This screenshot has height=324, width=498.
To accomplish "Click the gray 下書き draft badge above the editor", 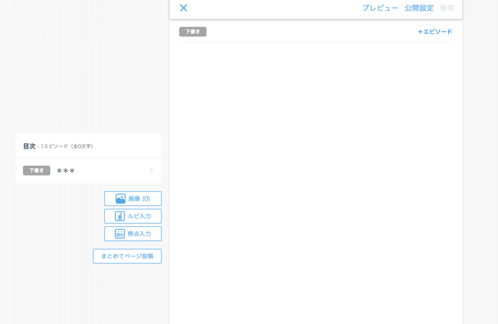I will tap(193, 31).
